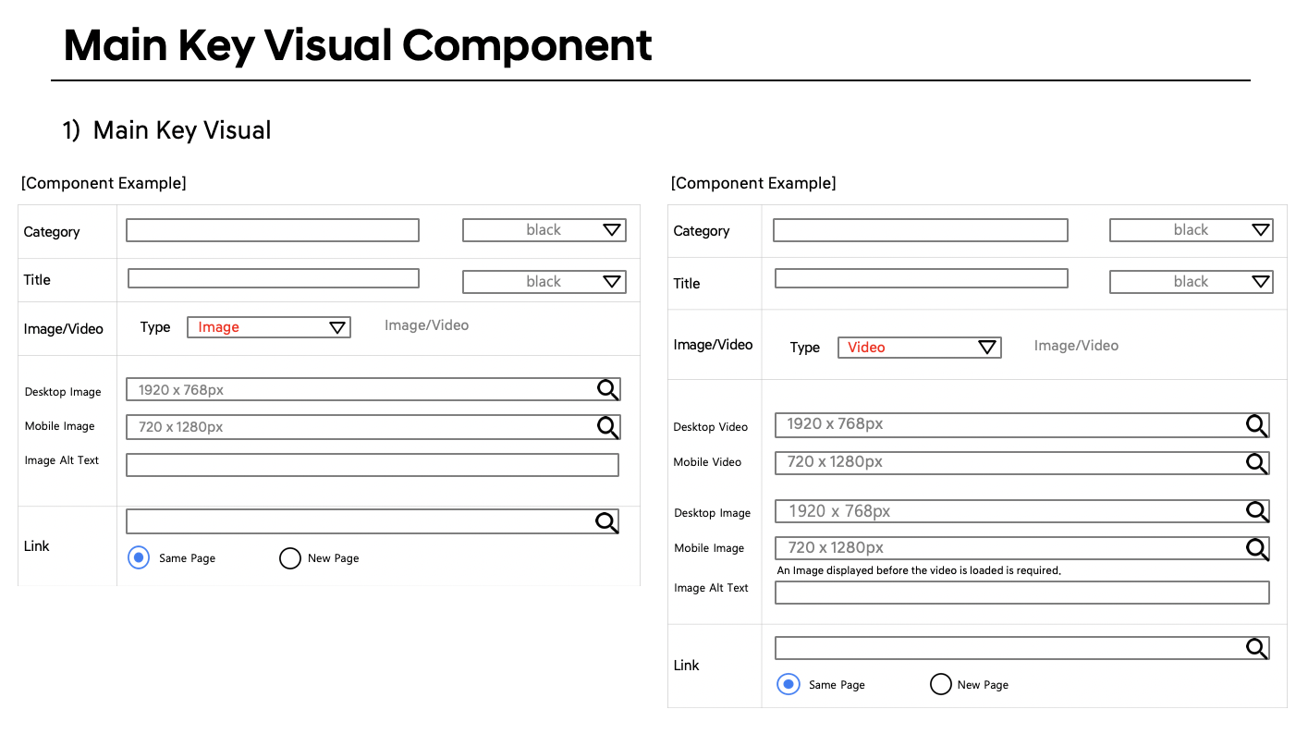The image size is (1296, 734).
Task: Choose Same Page radio in right panel
Action: point(789,685)
